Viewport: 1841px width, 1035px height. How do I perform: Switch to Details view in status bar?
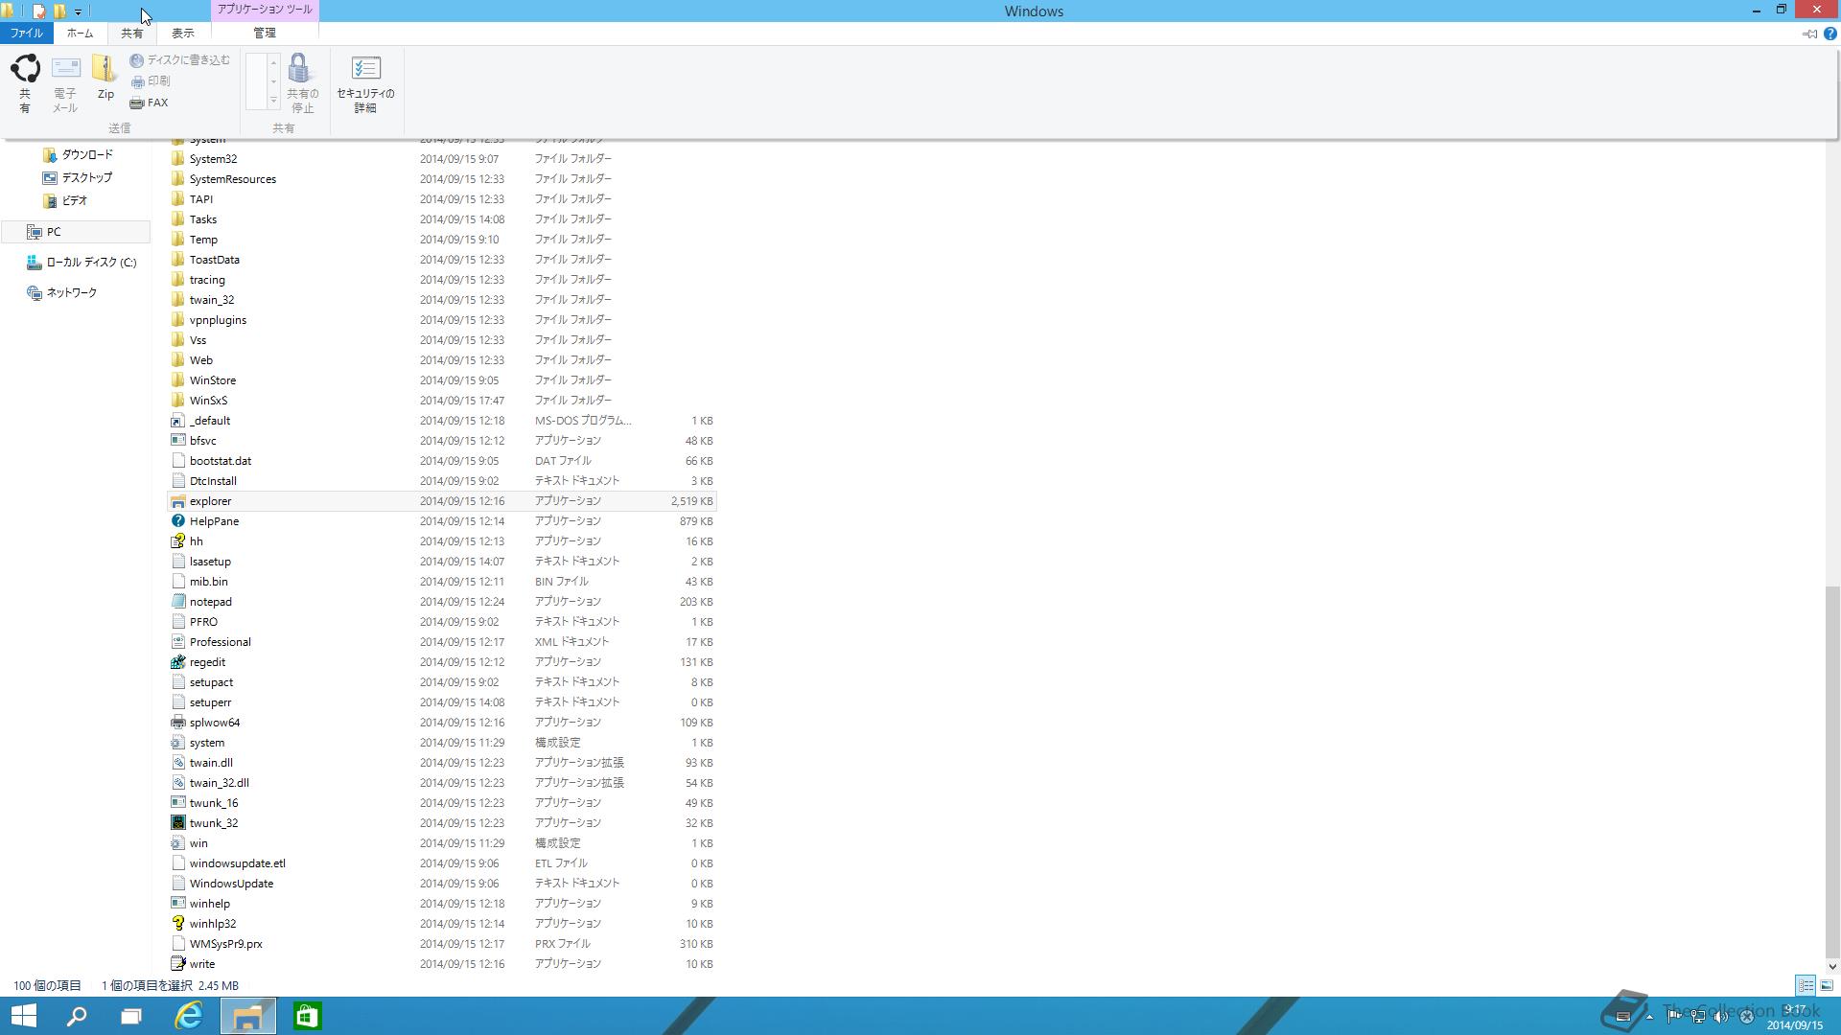click(x=1806, y=985)
